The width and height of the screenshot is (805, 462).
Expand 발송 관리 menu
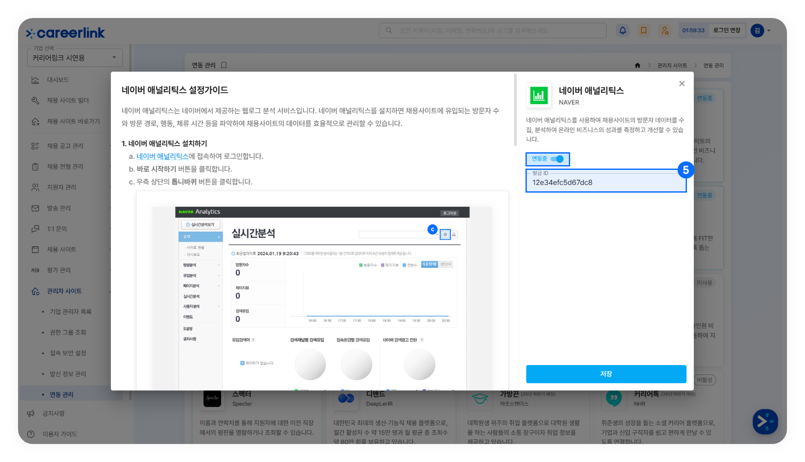[59, 208]
